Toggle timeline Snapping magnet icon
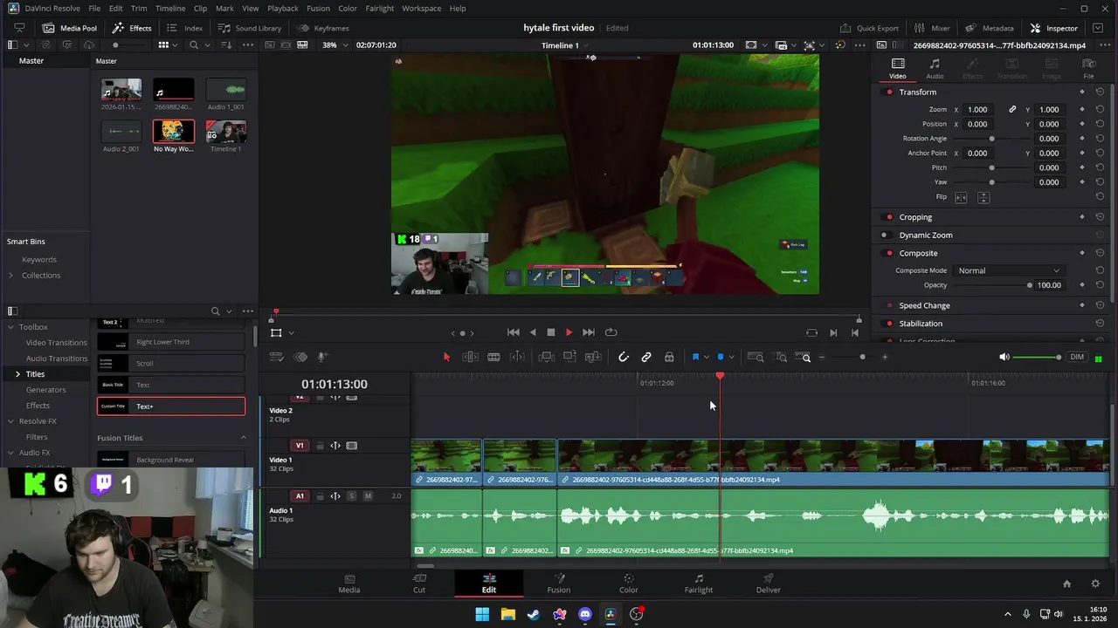1118x628 pixels. click(x=623, y=357)
